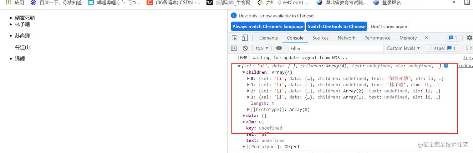Viewport: 473px width, 153px height.
Task: Open the 力扣 LeetCode bookmark
Action: click(x=283, y=2)
